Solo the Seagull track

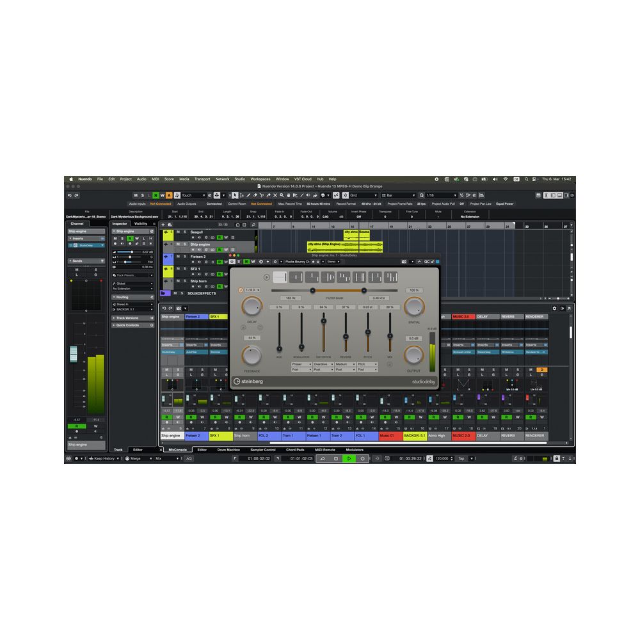[185, 232]
